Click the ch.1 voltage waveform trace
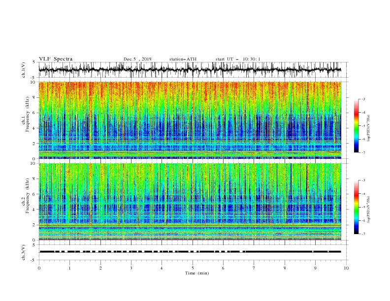Image resolution: width=390 pixels, height=301 pixels. pyautogui.click(x=190, y=70)
